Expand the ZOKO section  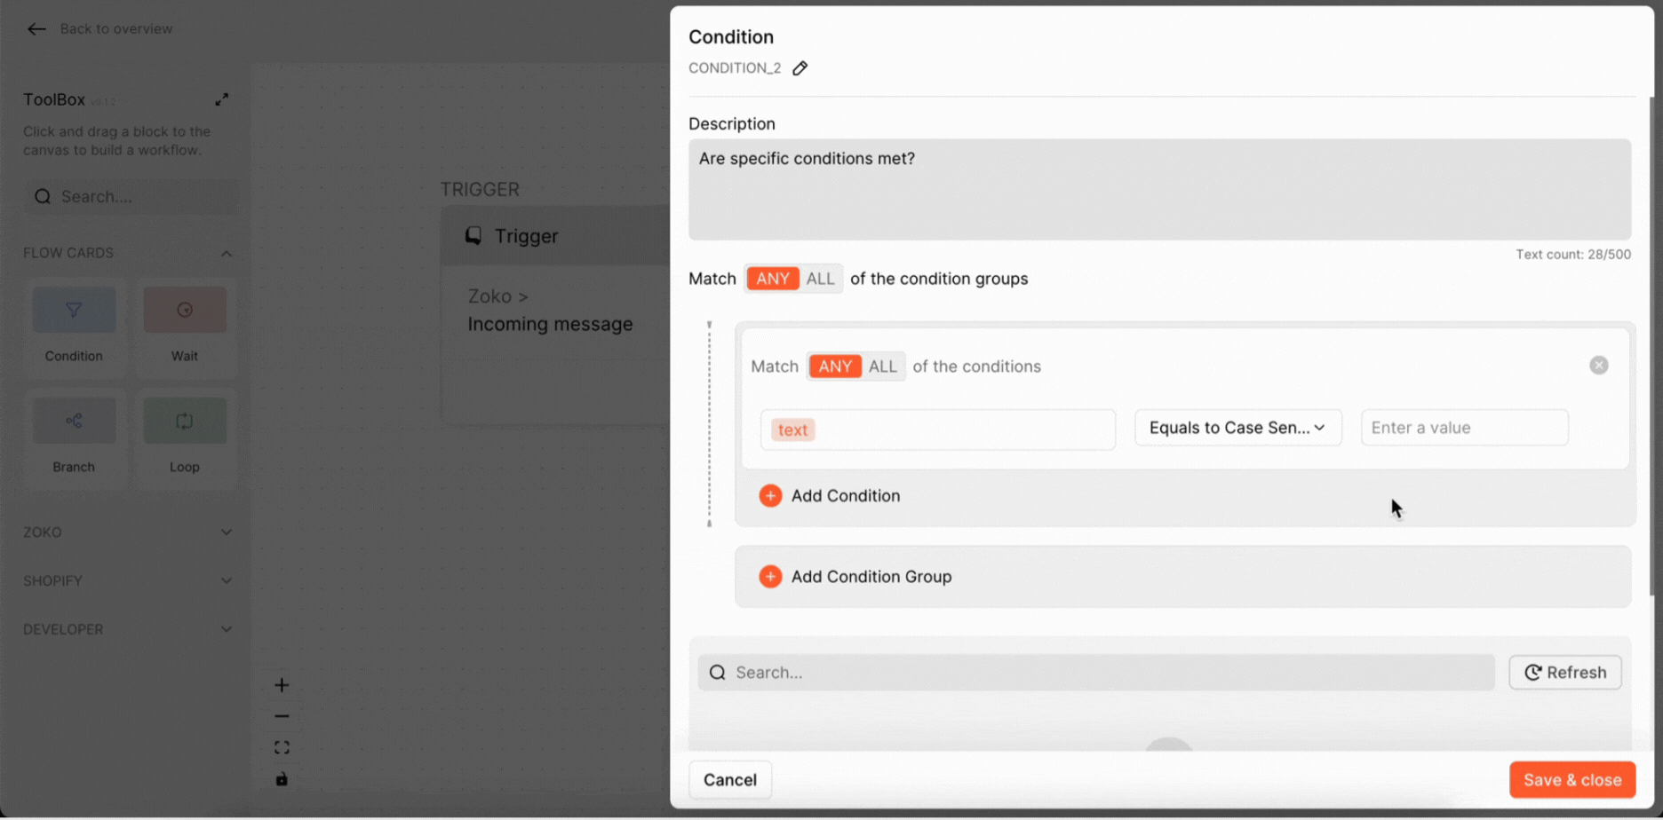(227, 532)
